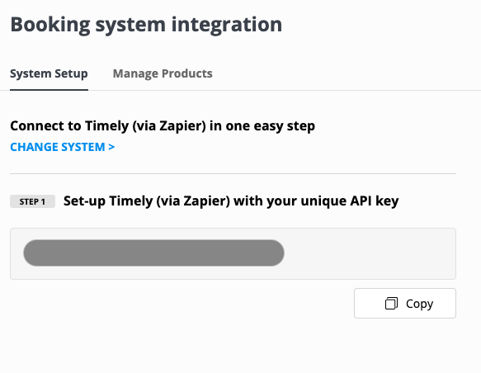Viewport: 481px width, 373px height.
Task: Click the overlapping squares copy icon
Action: click(391, 304)
